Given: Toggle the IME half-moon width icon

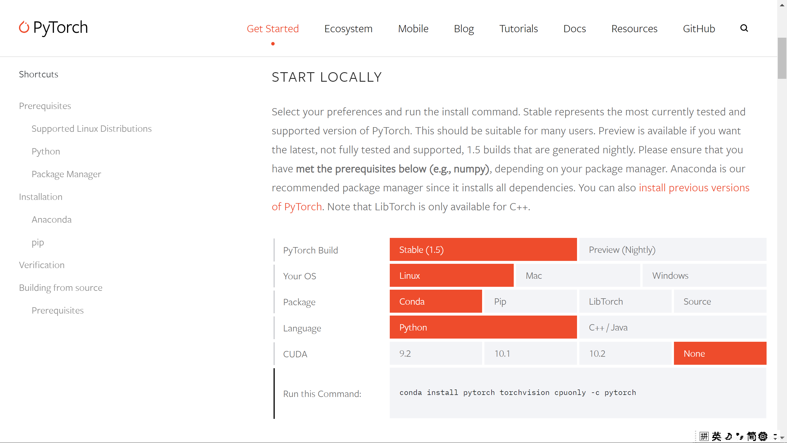Looking at the screenshot, I should (x=728, y=436).
